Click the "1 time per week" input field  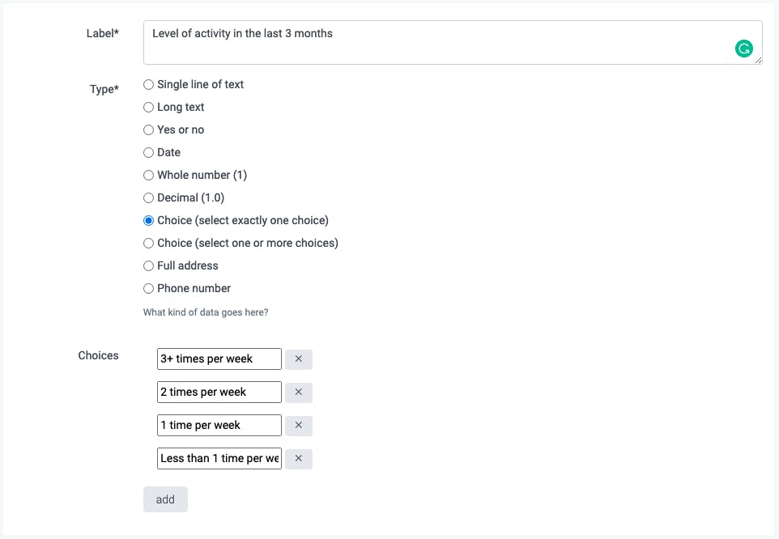tap(219, 426)
